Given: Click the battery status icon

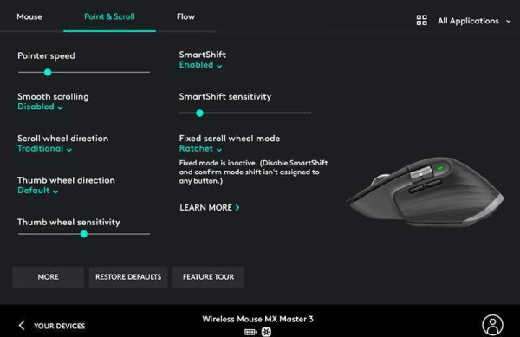Looking at the screenshot, I should (250, 332).
